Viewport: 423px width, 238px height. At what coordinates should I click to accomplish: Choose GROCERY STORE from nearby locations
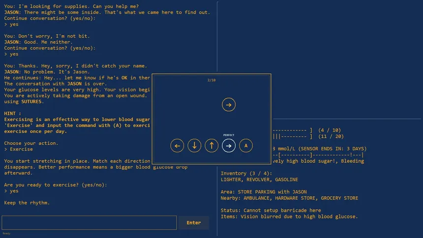coord(339,198)
